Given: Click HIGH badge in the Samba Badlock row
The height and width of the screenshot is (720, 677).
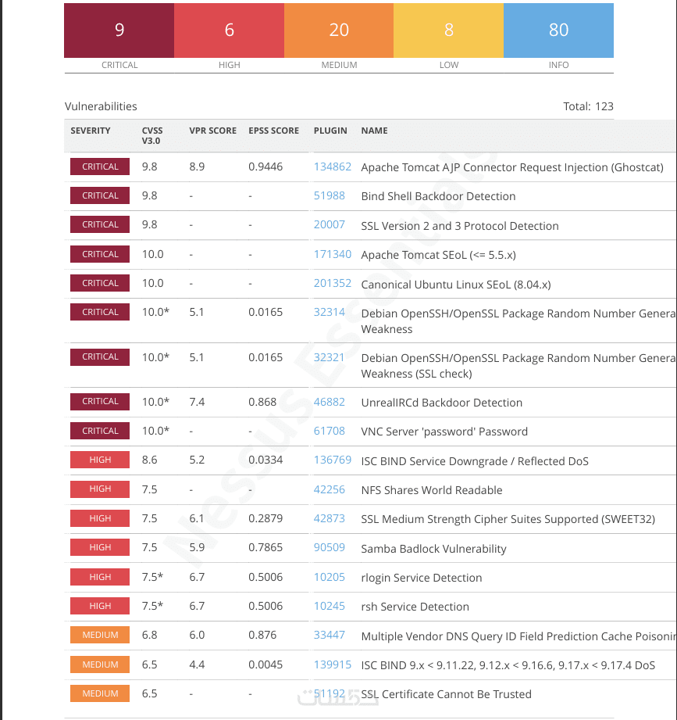Looking at the screenshot, I should click(100, 547).
